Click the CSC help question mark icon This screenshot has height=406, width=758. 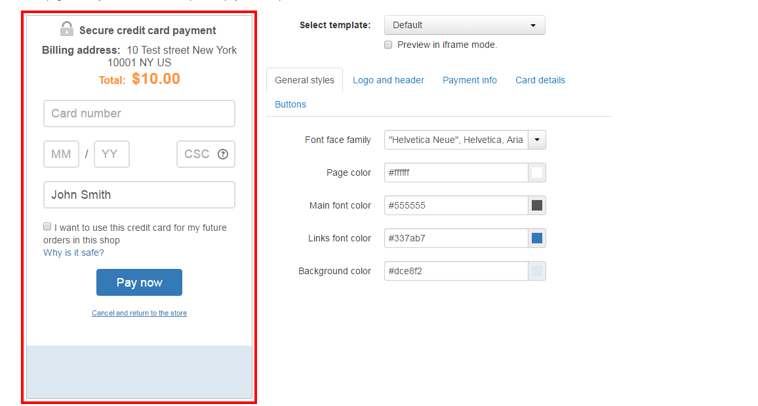(x=222, y=154)
